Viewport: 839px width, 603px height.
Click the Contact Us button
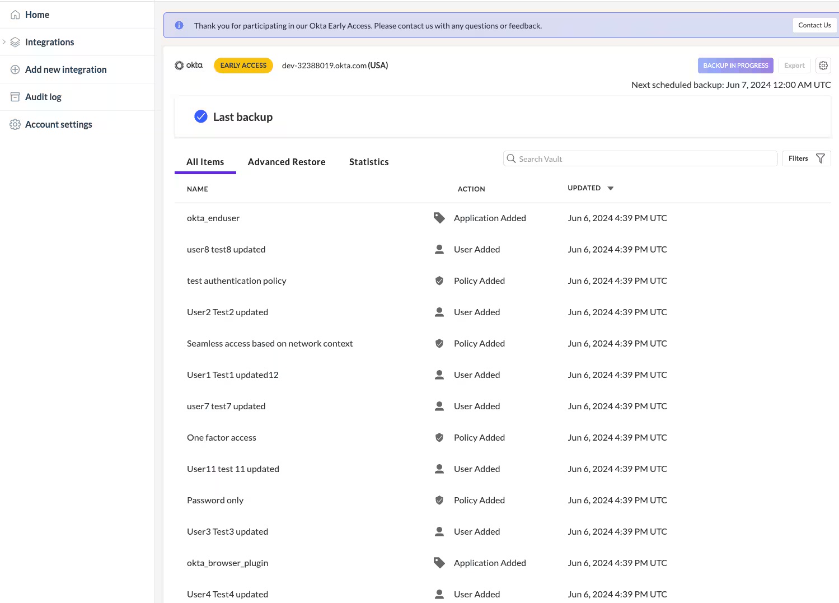pos(814,25)
